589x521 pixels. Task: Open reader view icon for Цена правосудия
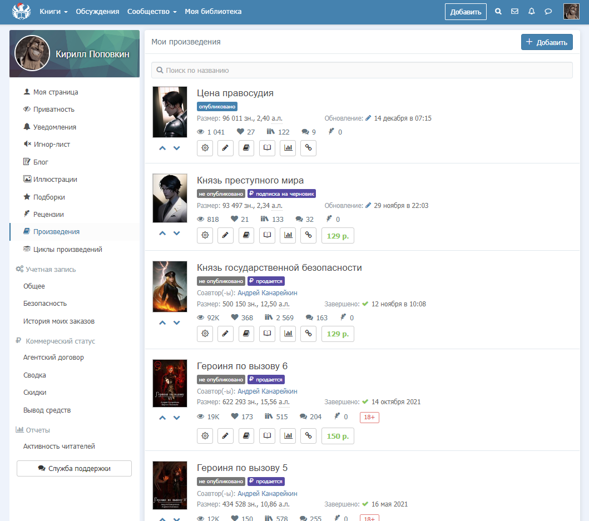point(267,148)
